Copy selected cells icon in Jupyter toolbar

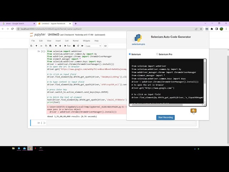pos(46,46)
